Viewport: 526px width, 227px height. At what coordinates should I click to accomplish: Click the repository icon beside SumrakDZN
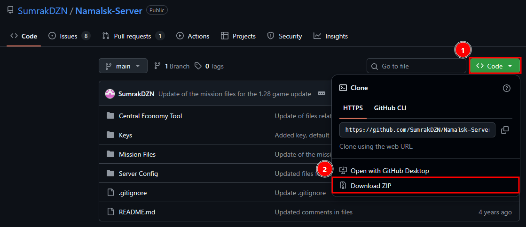[10, 10]
